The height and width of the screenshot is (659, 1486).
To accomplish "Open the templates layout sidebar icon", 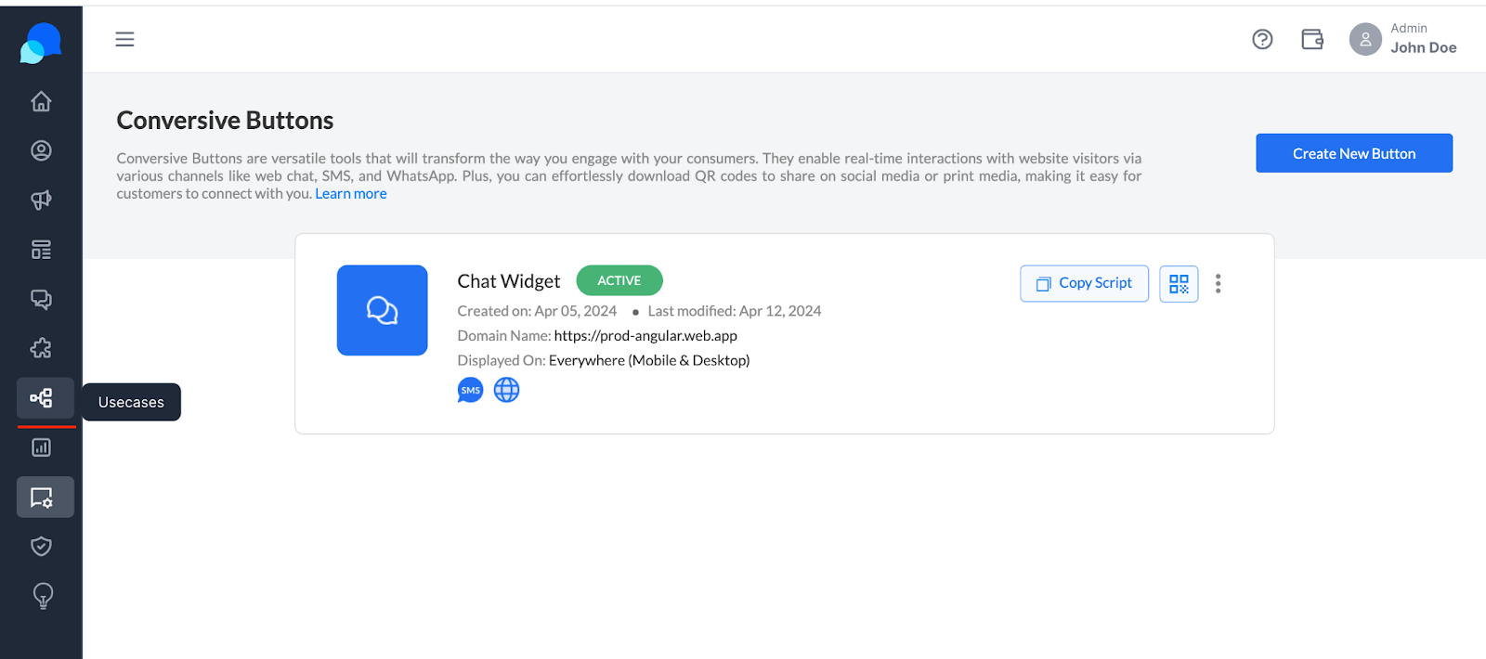I will [41, 250].
